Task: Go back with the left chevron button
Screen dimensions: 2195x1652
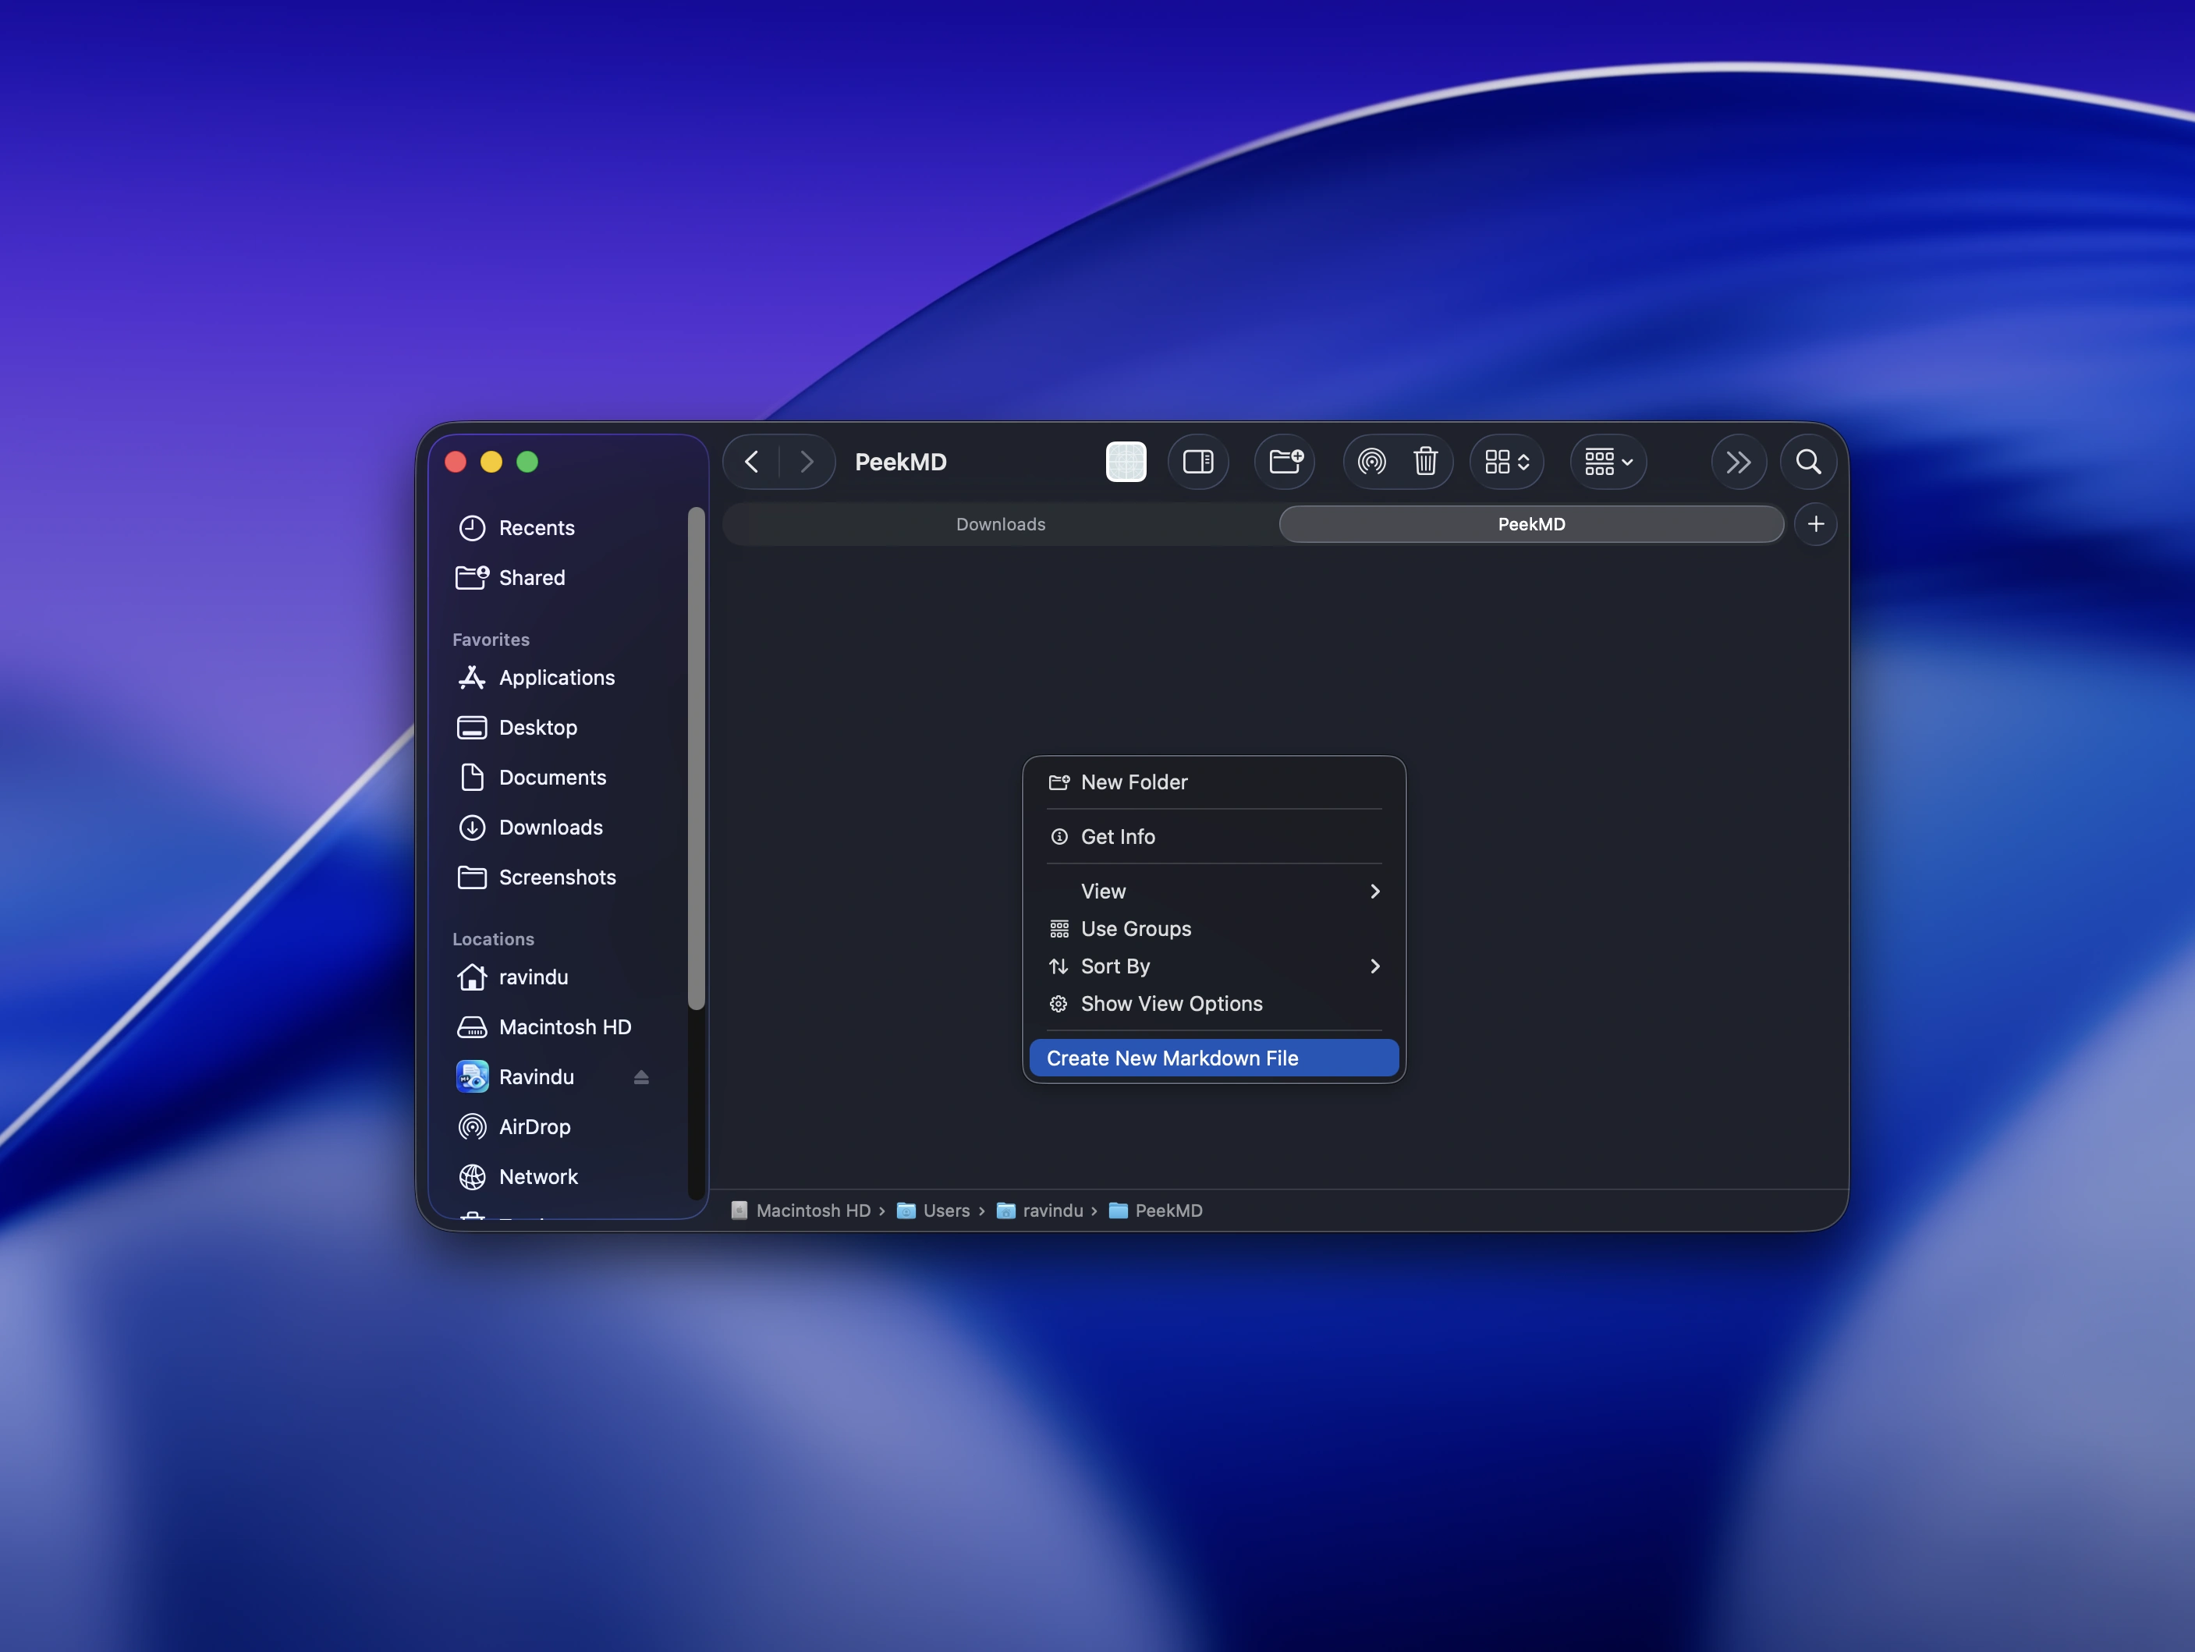Action: coord(751,462)
